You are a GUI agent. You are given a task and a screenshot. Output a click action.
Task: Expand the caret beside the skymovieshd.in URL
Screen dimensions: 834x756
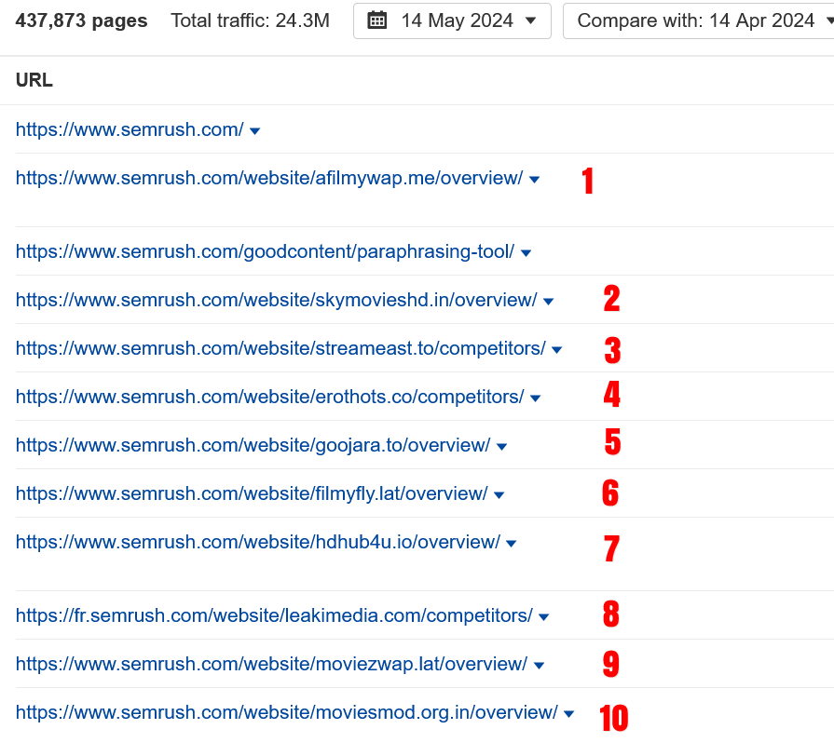(x=548, y=302)
